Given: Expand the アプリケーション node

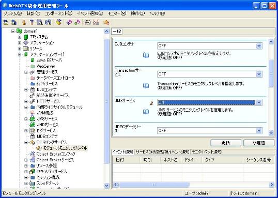Looking at the screenshot, I should 20,43.
